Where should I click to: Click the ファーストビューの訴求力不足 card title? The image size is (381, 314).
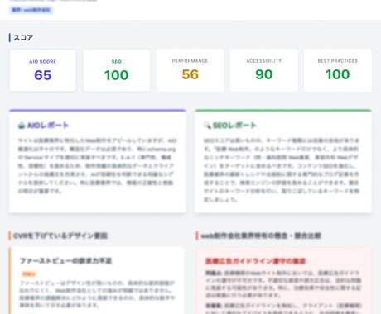65,261
